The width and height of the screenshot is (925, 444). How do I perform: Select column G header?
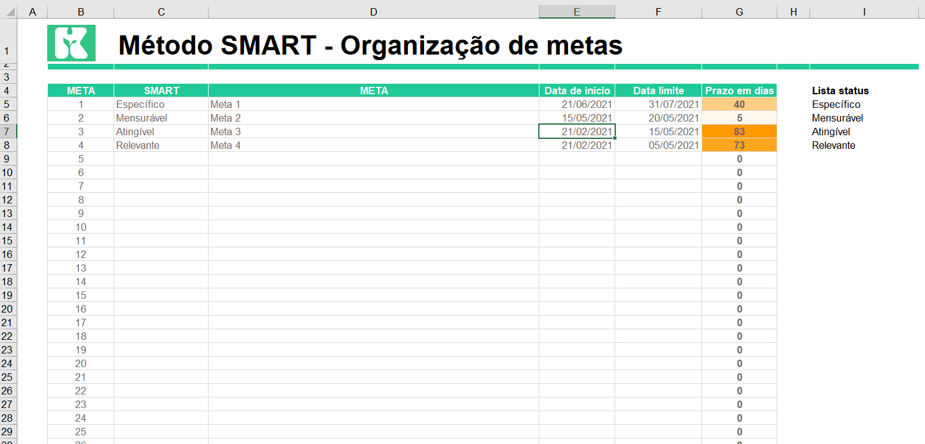click(x=739, y=12)
